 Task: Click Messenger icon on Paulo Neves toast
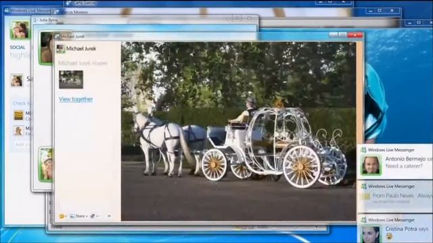coord(364,186)
